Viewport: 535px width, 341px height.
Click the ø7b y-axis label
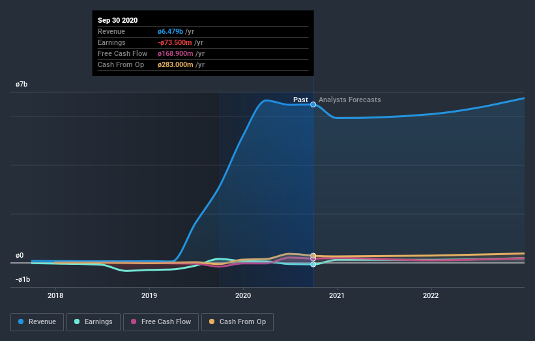[x=22, y=84]
